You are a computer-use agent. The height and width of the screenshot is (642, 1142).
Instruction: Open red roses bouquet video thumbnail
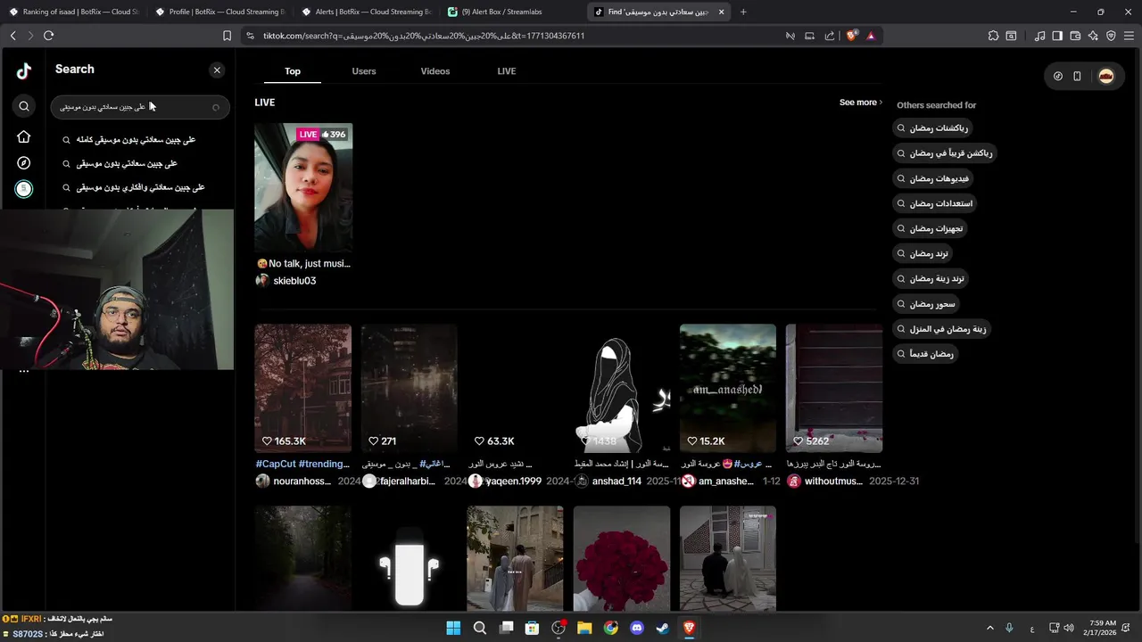(x=622, y=558)
